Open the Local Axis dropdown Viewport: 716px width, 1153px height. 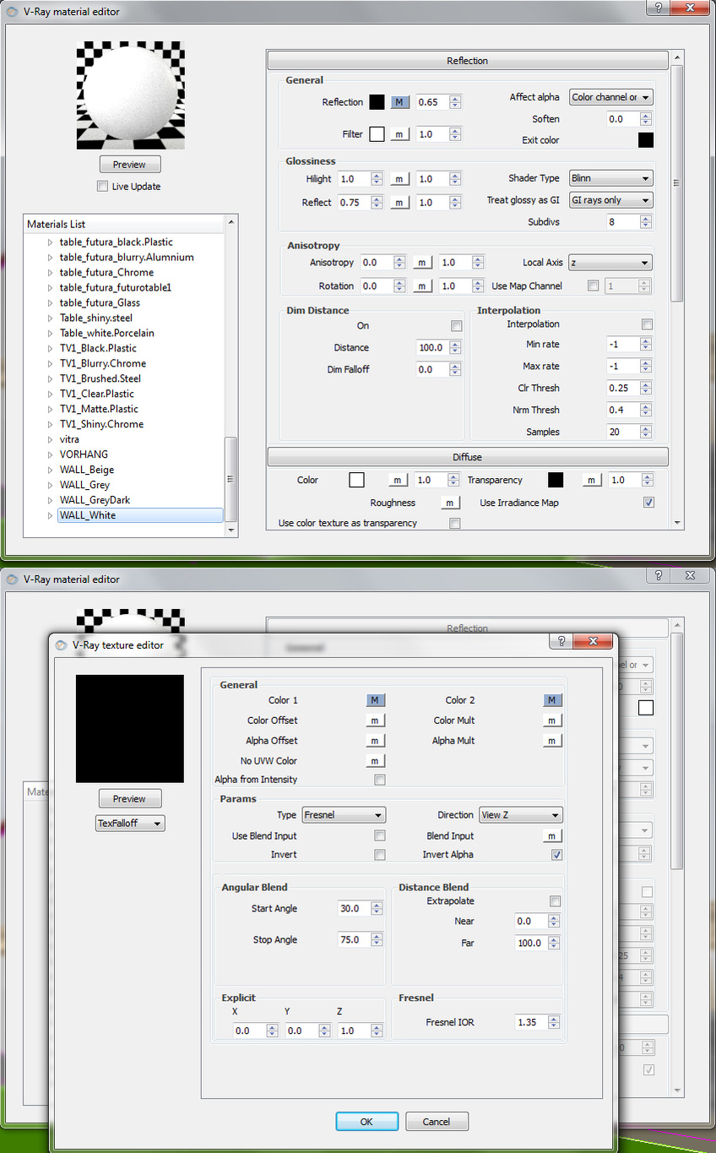[x=610, y=263]
